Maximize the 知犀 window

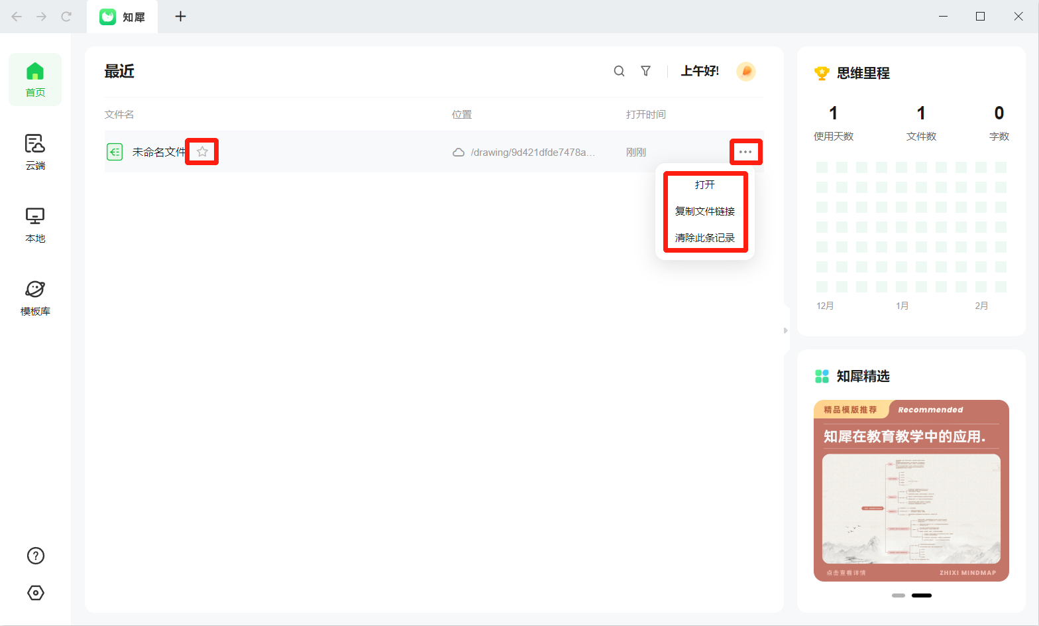pyautogui.click(x=980, y=17)
